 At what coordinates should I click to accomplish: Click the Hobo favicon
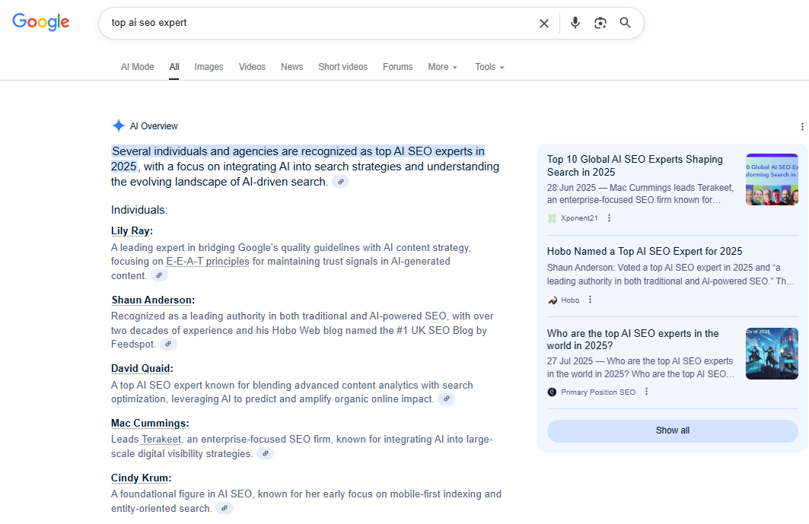tap(552, 300)
